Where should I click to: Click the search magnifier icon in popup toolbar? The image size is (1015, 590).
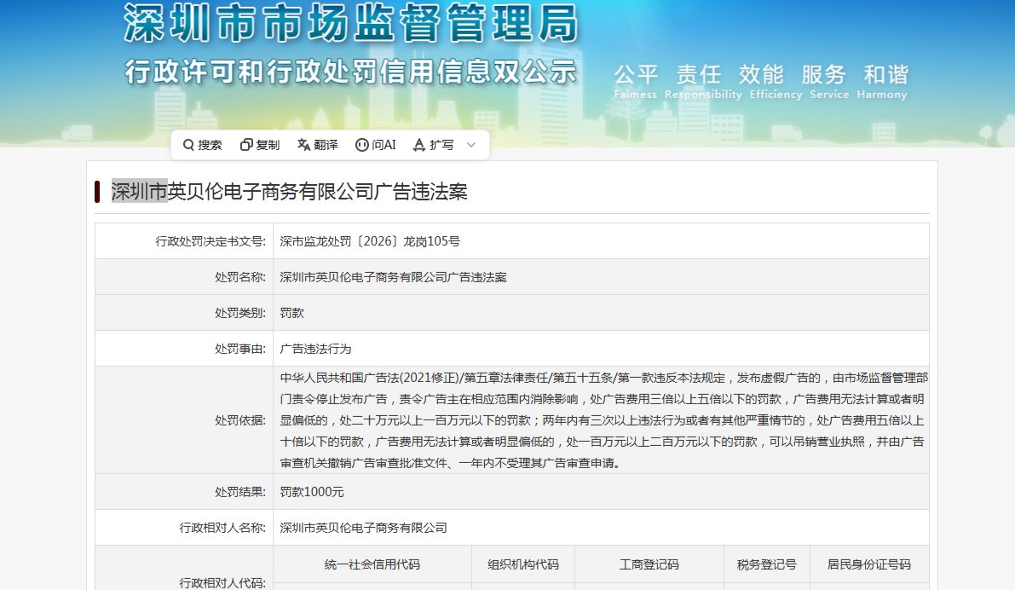pos(188,145)
